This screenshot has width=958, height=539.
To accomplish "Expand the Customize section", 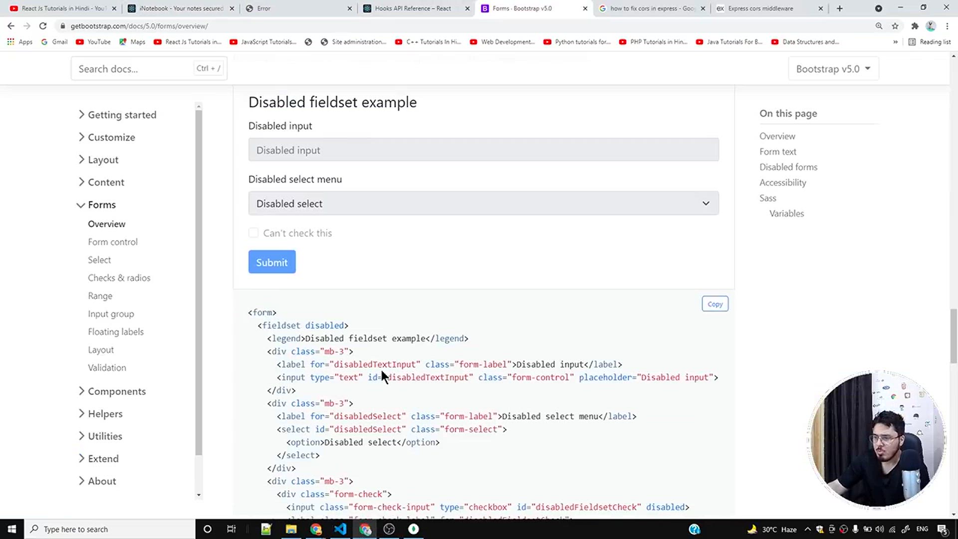I will [x=106, y=137].
